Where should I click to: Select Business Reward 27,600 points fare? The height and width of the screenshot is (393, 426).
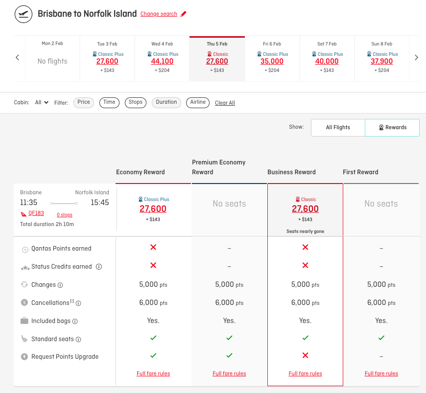pos(305,209)
